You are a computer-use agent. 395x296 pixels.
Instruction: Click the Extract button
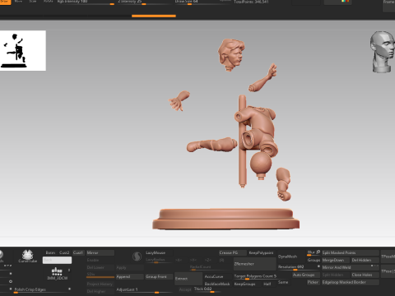[x=188, y=279]
